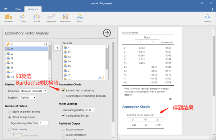This screenshot has height=140, width=216.
Task: Select A1 in the Variables box
Action: pyautogui.click(x=84, y=48)
